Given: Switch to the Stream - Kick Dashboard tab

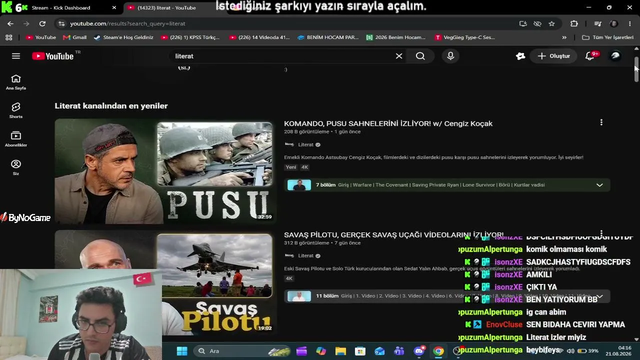Looking at the screenshot, I should 61,8.
